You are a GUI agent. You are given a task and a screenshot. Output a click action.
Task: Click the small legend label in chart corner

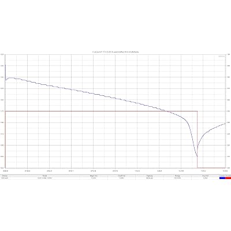[221, 57]
